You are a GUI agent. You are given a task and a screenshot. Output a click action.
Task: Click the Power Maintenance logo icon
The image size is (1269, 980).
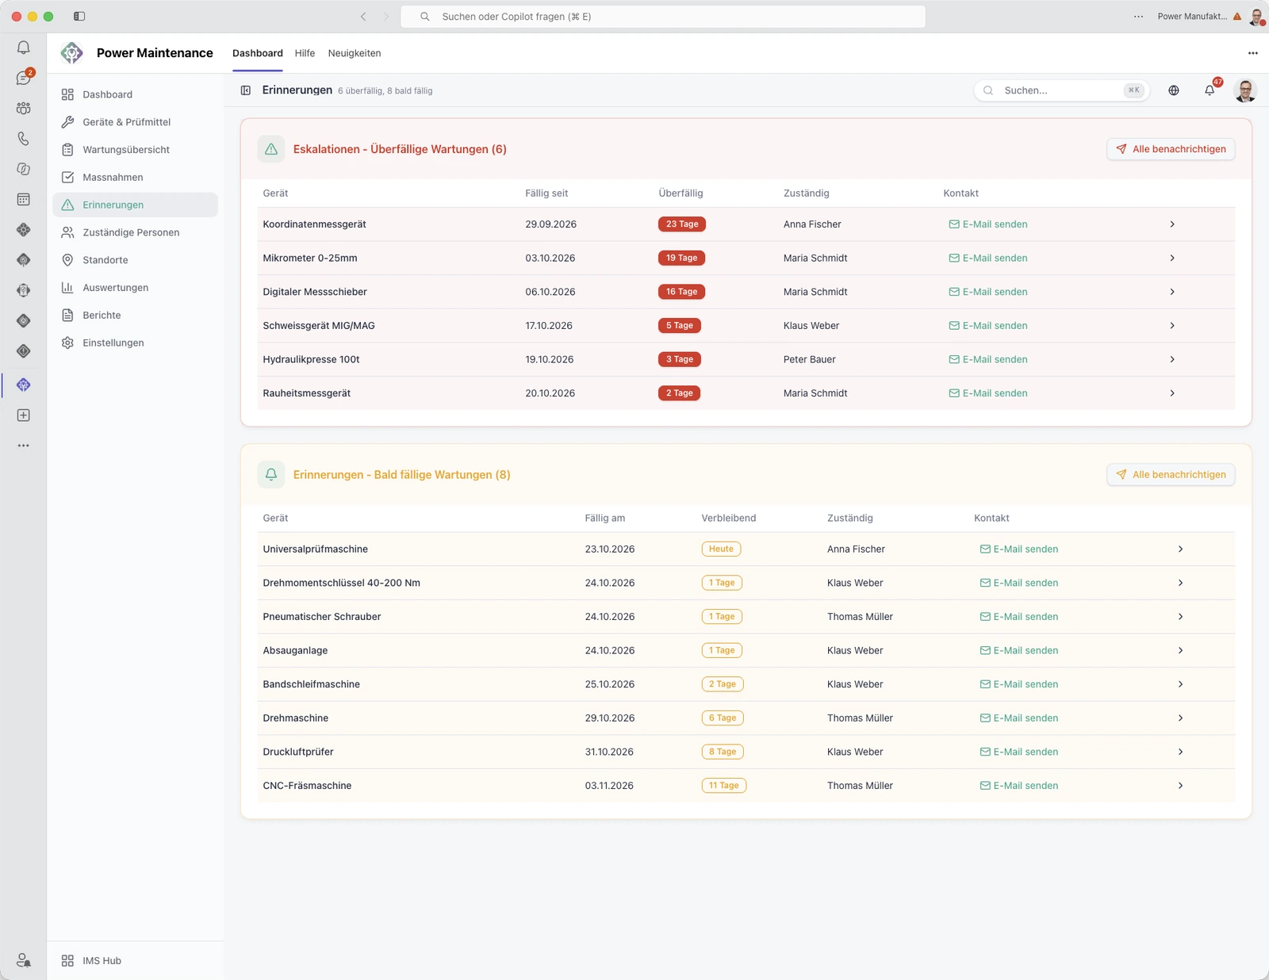click(x=71, y=53)
